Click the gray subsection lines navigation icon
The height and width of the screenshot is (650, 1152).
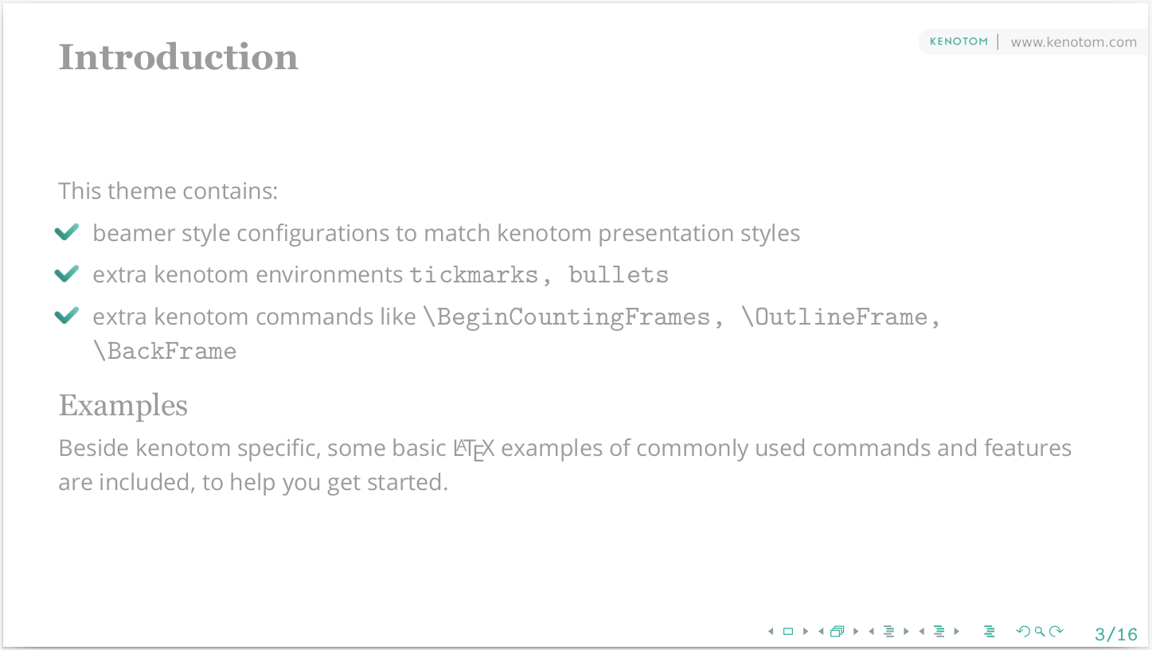click(x=889, y=632)
